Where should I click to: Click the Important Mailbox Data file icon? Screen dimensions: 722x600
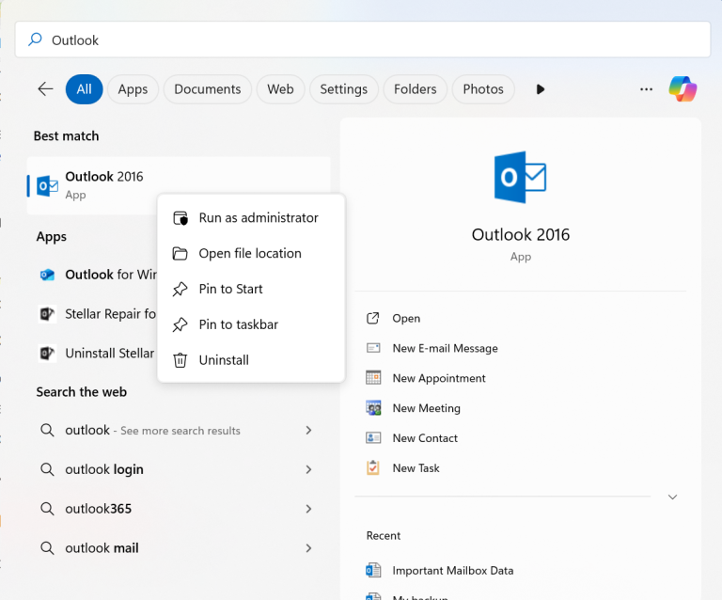coord(373,570)
